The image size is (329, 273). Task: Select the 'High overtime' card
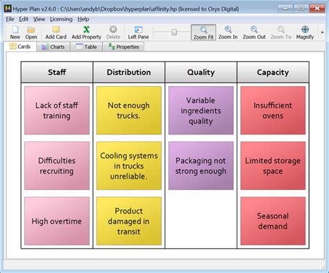pyautogui.click(x=57, y=221)
